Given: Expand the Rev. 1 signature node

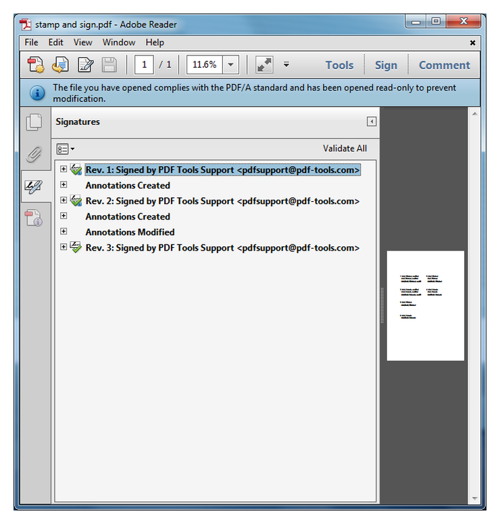Looking at the screenshot, I should click(x=64, y=169).
